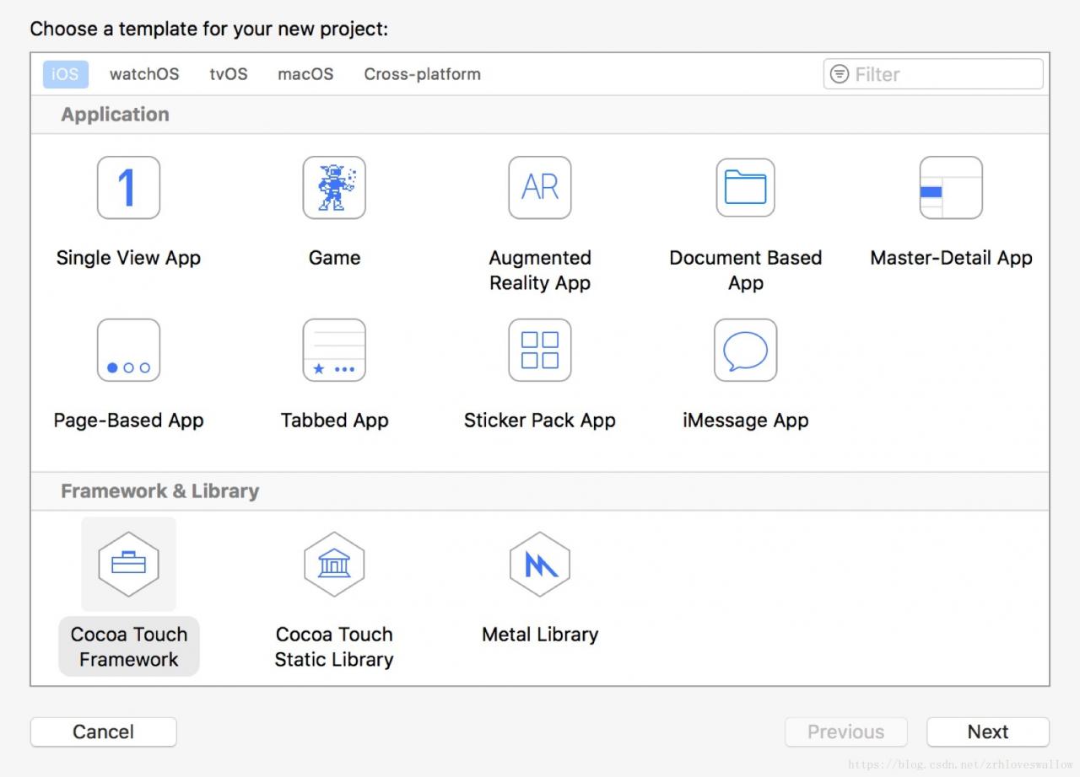Click the Next button
This screenshot has width=1080, height=777.
987,731
